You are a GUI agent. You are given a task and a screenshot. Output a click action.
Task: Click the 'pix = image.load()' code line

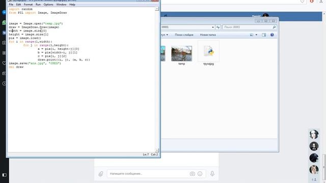click(25, 38)
